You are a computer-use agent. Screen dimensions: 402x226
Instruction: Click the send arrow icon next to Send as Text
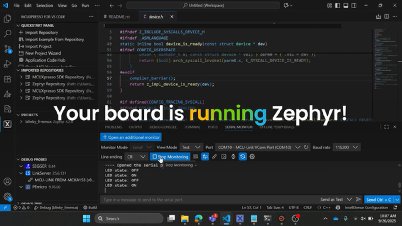pos(358,199)
